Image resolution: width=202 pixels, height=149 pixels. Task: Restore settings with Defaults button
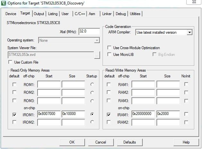[x=130, y=142]
